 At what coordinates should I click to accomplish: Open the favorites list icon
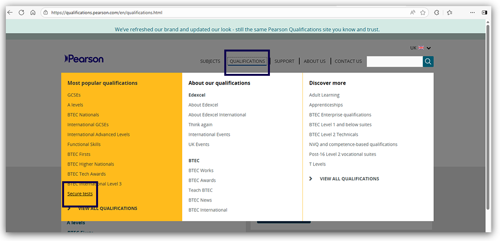pyautogui.click(x=450, y=13)
